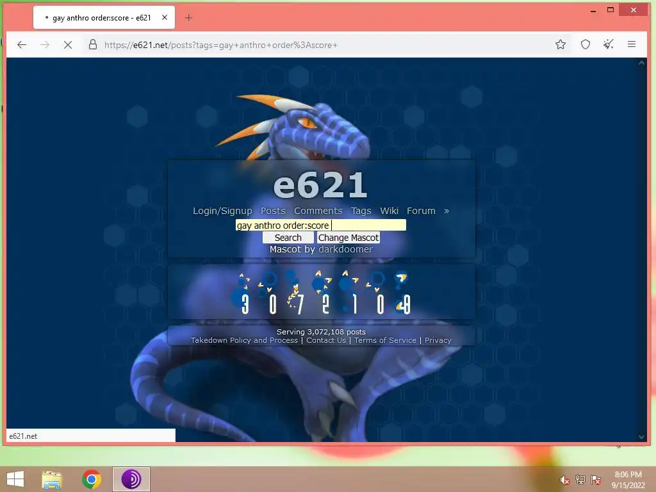
Task: Open mascot artist darkdoomer link
Action: click(x=345, y=249)
